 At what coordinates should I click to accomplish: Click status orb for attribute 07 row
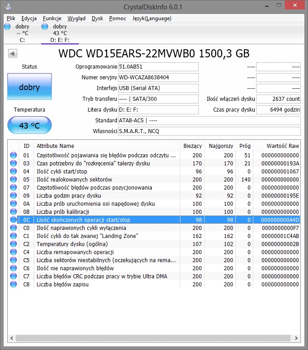[x=13, y=187]
